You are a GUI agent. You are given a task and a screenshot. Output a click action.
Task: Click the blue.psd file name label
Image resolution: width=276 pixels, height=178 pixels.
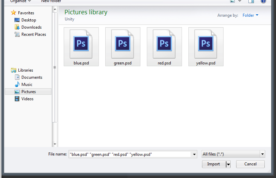pyautogui.click(x=81, y=63)
